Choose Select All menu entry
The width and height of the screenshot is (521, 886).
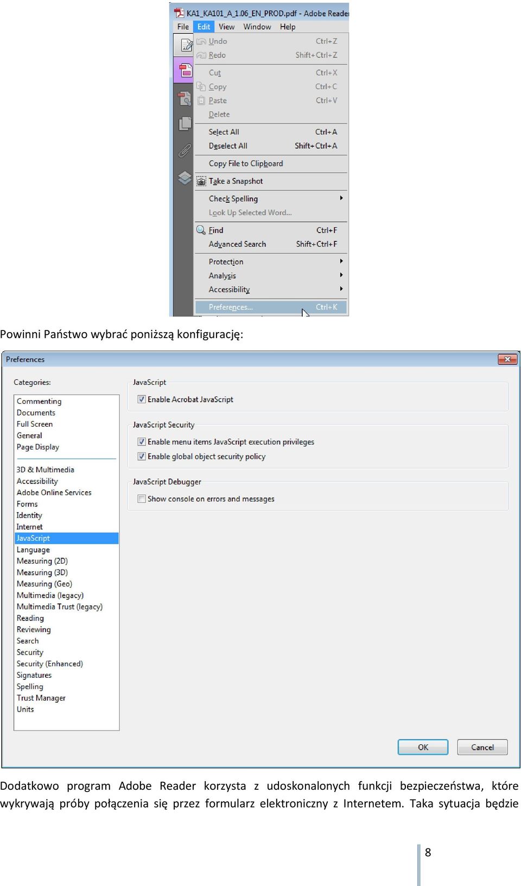pos(271,132)
